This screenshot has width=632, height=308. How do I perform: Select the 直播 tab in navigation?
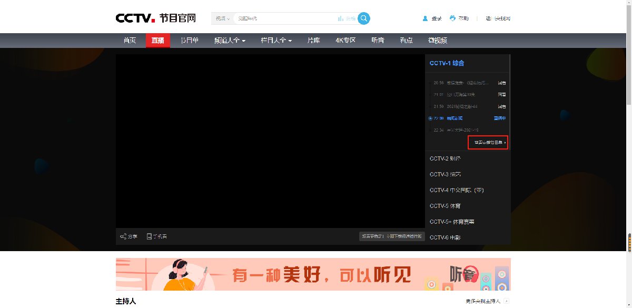coord(157,41)
